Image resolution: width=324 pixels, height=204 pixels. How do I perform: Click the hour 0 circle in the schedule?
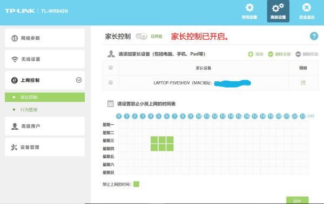[x=119, y=116]
